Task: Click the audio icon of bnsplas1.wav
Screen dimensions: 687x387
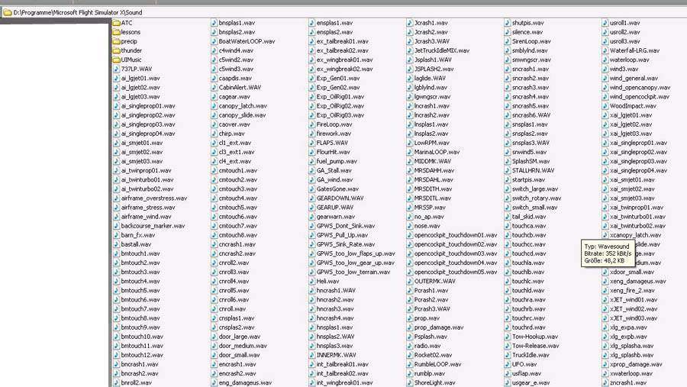Action: (214, 23)
